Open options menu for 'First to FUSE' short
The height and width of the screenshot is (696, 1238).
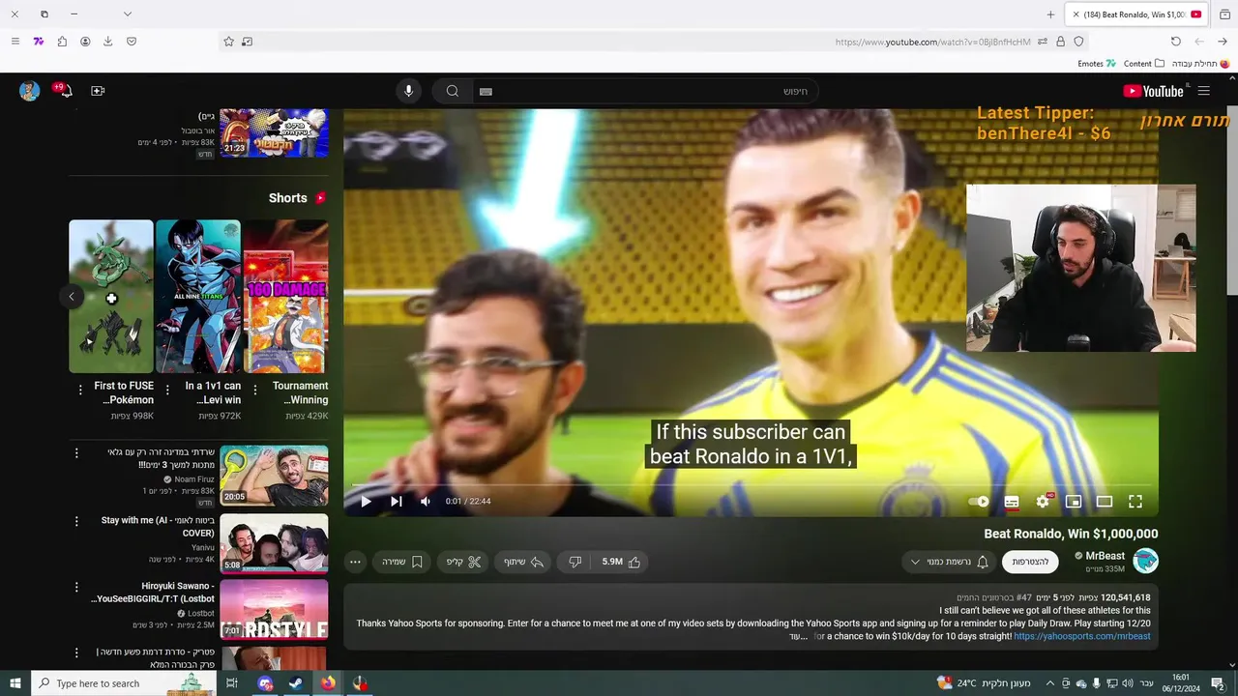pyautogui.click(x=80, y=390)
